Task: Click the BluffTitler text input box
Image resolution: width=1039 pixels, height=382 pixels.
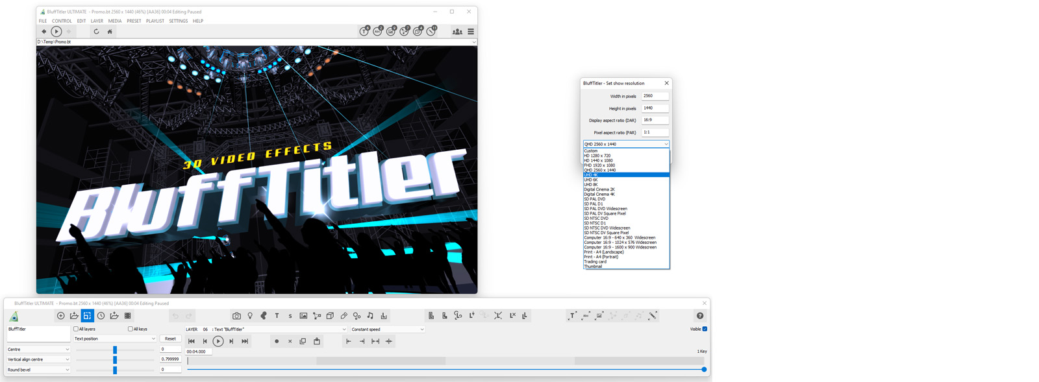Action: 38,333
